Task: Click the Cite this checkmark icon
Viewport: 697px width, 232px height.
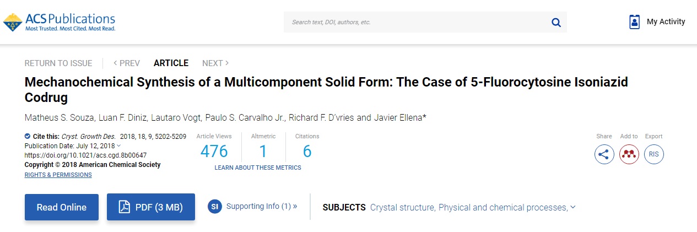Action: click(28, 136)
